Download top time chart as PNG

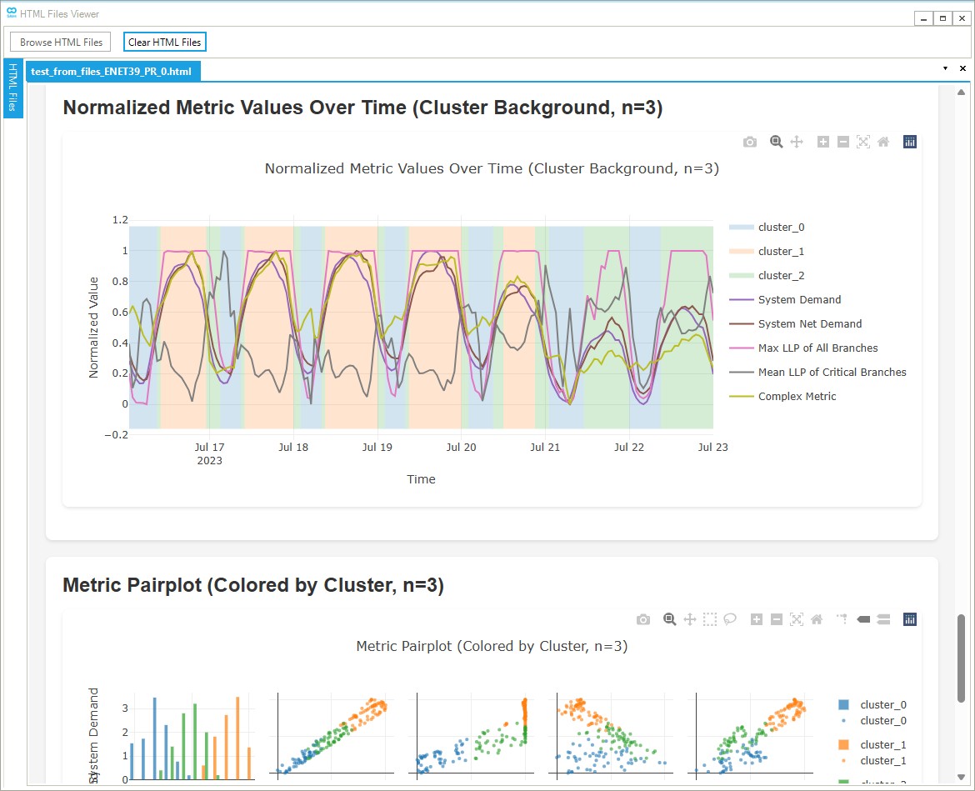click(750, 143)
